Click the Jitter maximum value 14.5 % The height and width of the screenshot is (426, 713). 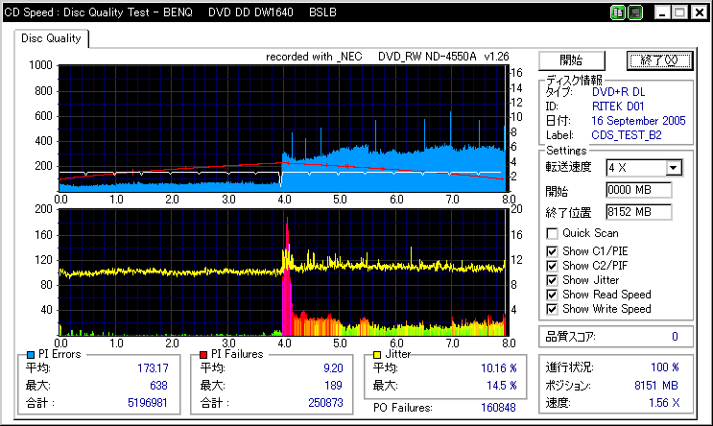pos(502,386)
